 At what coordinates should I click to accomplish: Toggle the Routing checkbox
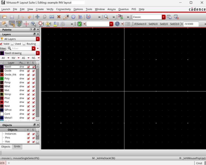(24, 44)
